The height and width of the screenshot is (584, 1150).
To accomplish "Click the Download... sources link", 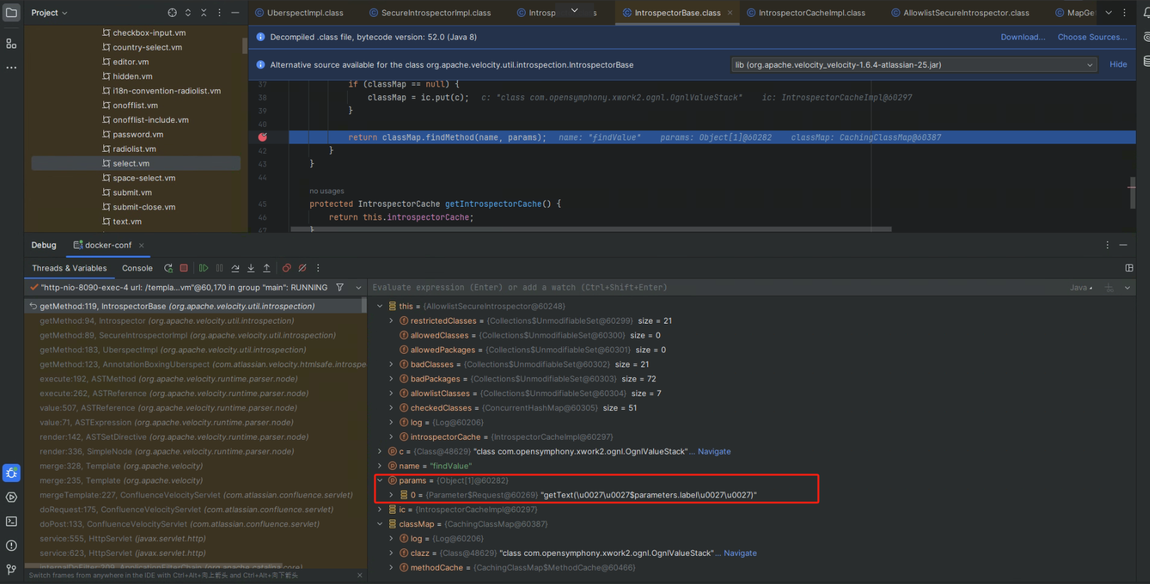I will (x=1022, y=37).
